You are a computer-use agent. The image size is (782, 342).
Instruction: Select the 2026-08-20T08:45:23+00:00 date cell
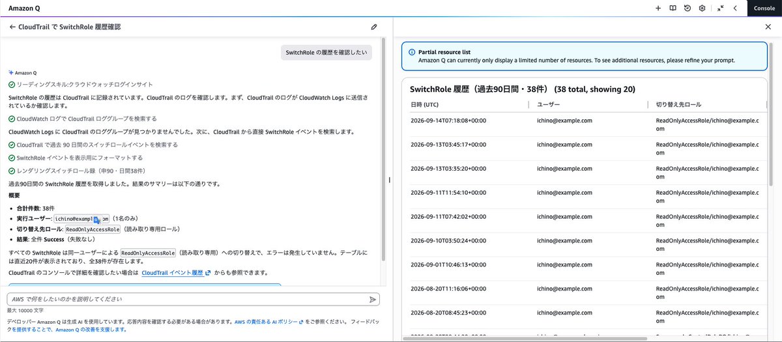448,313
